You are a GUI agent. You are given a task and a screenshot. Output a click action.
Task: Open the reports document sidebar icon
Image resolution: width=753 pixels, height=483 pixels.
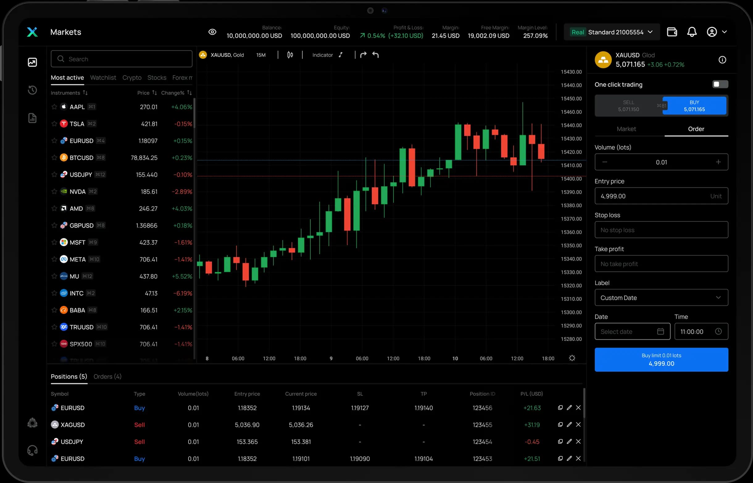click(x=32, y=118)
